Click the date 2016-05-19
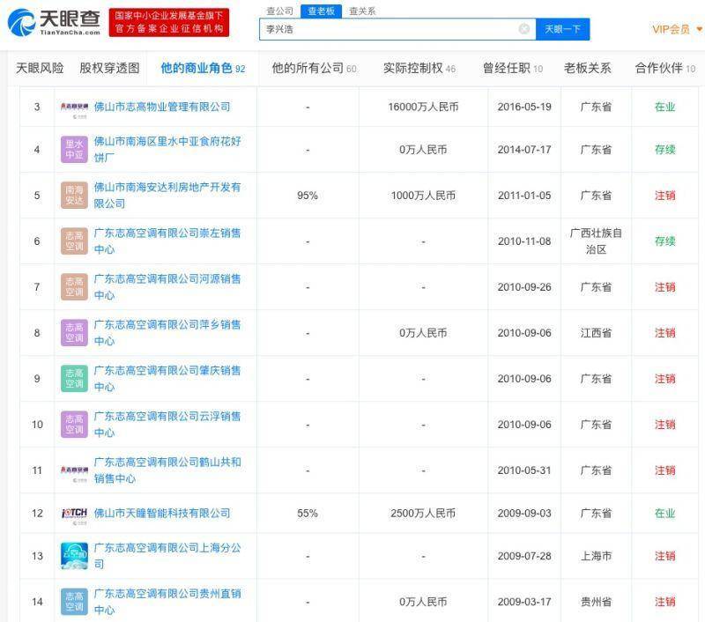 [x=524, y=107]
